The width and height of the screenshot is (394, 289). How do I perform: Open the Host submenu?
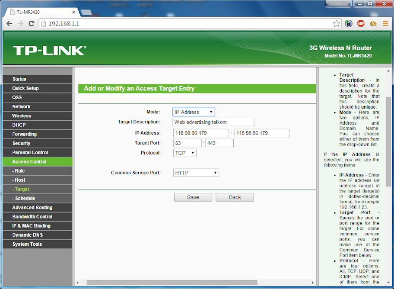point(38,180)
